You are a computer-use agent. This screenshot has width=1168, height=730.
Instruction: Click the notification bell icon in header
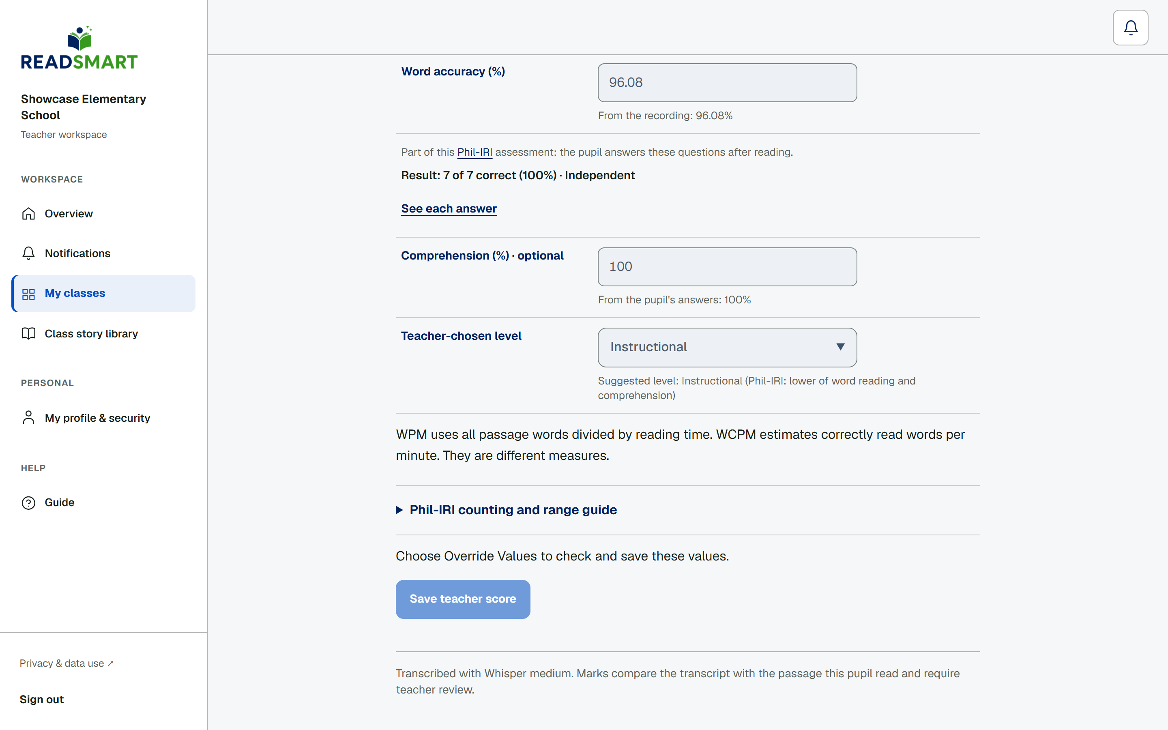click(x=1130, y=28)
